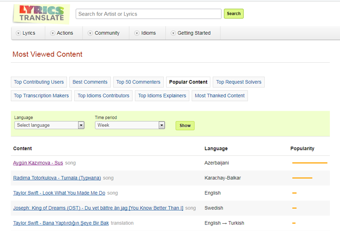Screen dimensions: 340x231
Task: Open Aygün Kazımova - Sus song link
Action: coord(38,163)
